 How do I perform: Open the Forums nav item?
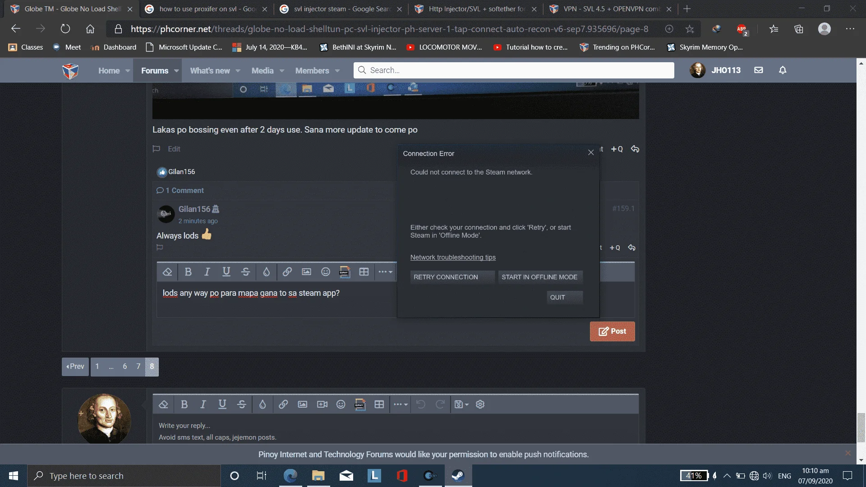click(x=155, y=71)
